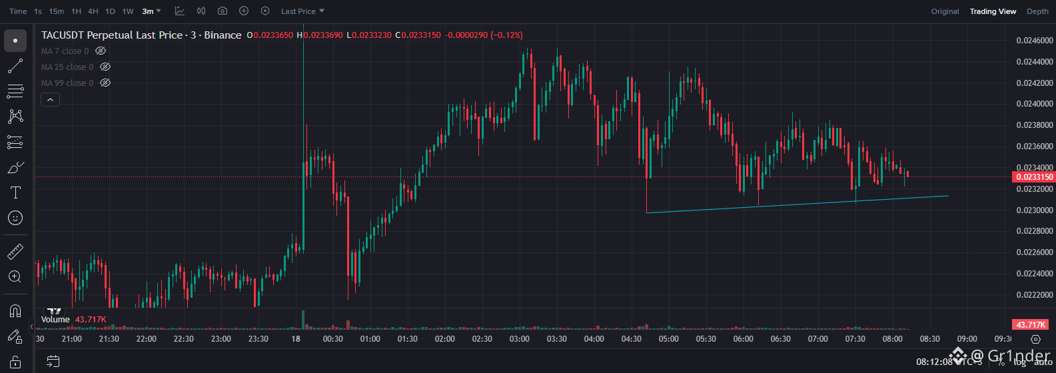
Task: Open Go to date calendar icon
Action: (53, 361)
